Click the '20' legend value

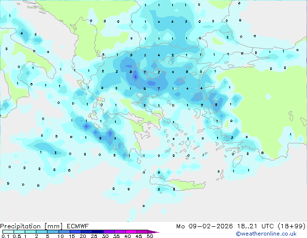tap(83, 236)
